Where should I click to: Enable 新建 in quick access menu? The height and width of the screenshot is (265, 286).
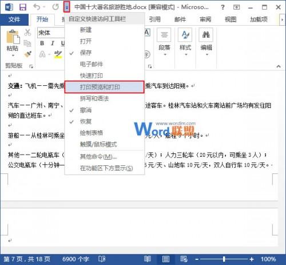pyautogui.click(x=104, y=30)
